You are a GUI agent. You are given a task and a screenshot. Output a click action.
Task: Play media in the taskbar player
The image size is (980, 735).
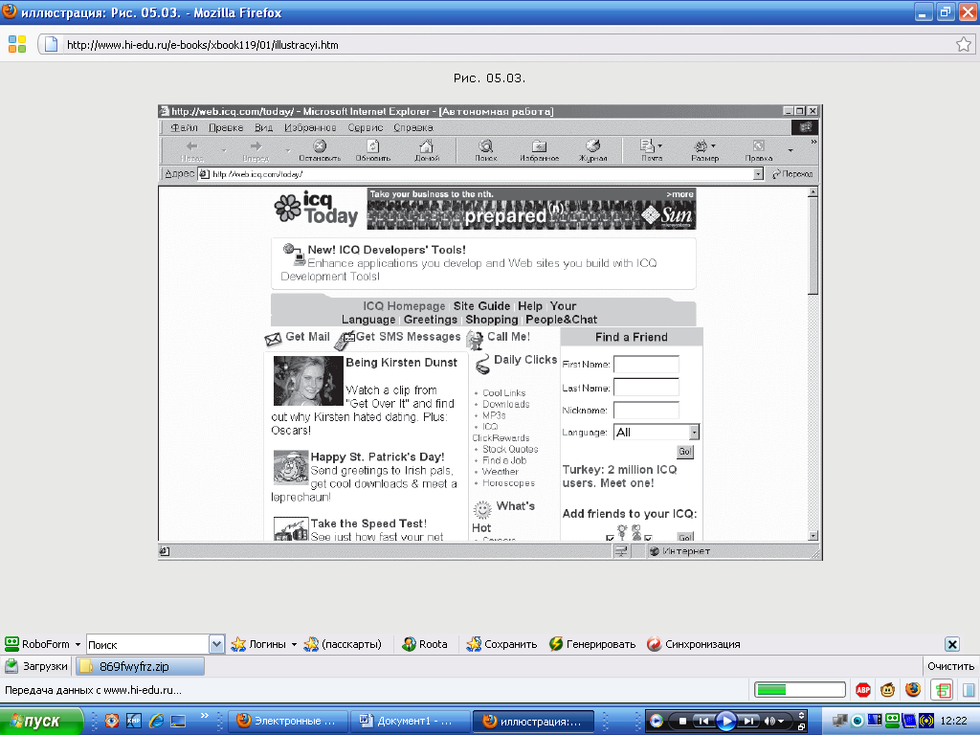point(726,722)
